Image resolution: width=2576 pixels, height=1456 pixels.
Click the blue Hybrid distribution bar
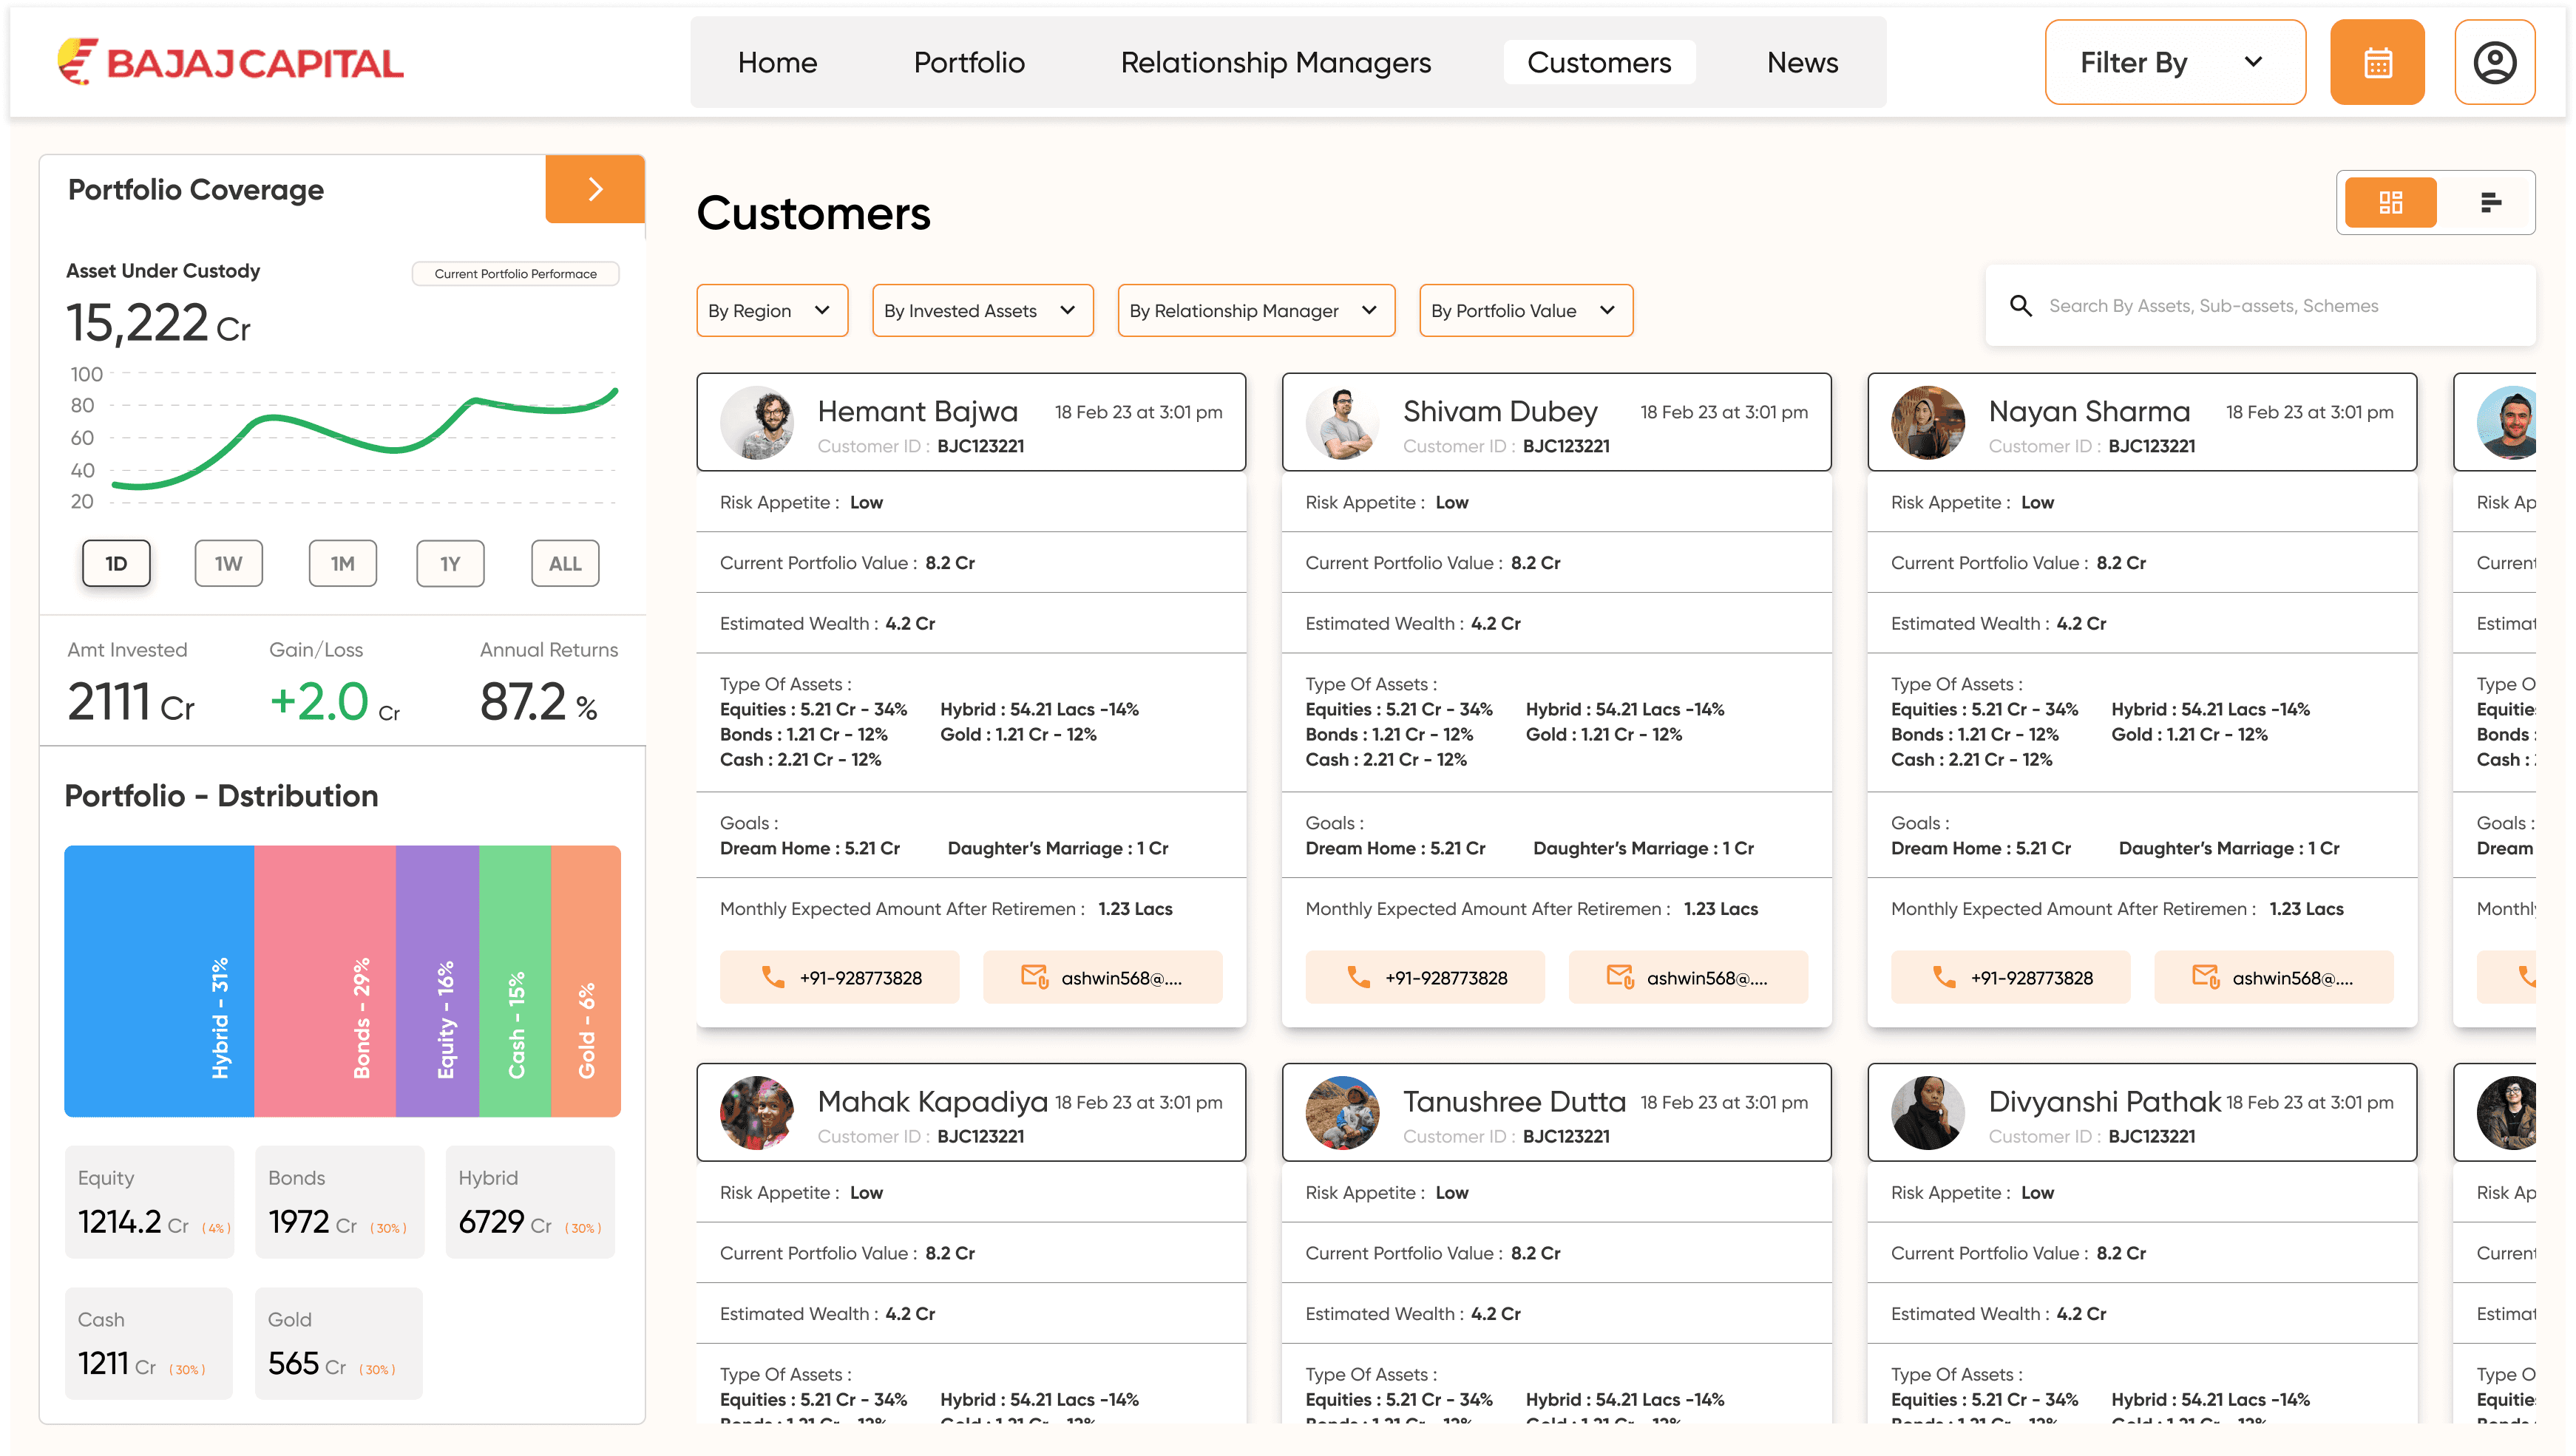[x=159, y=980]
